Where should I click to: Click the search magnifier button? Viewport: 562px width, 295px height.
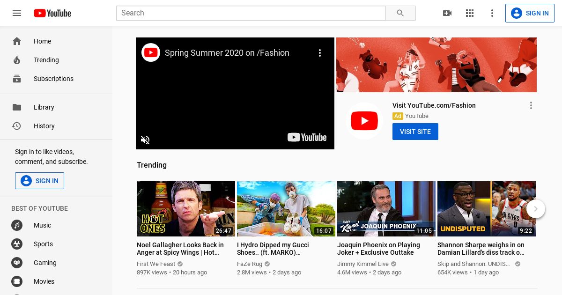pyautogui.click(x=400, y=13)
